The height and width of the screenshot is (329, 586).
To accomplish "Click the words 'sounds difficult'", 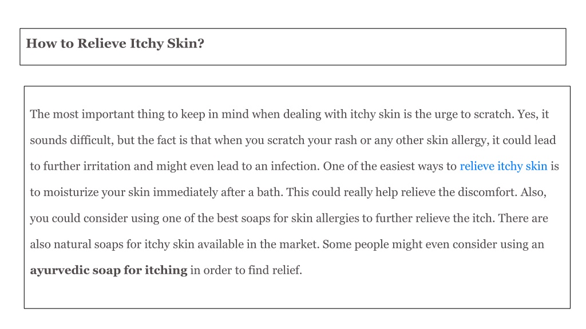I will [70, 141].
